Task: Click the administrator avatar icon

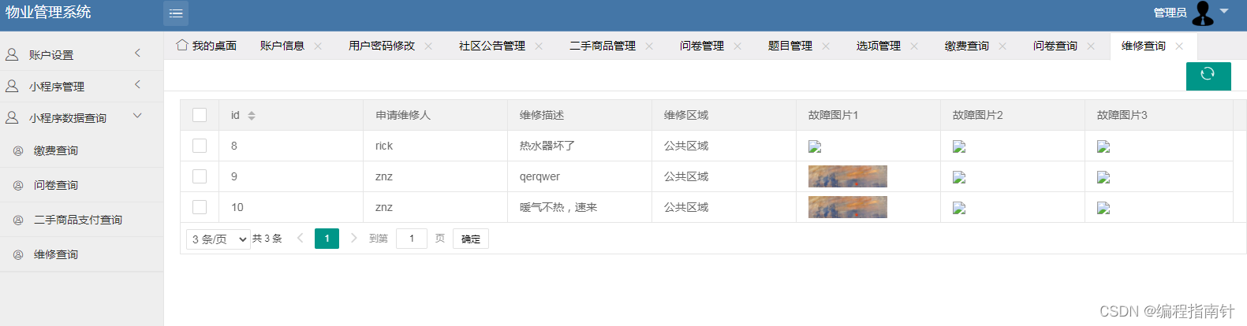Action: [1203, 13]
